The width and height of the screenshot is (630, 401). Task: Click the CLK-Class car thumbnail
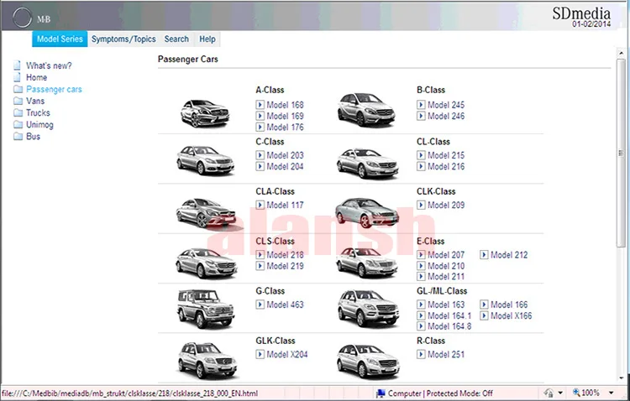pos(366,213)
